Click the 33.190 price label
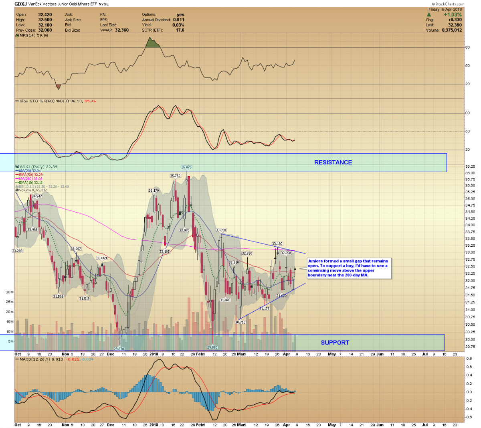The height and width of the screenshot is (428, 481). 277,243
